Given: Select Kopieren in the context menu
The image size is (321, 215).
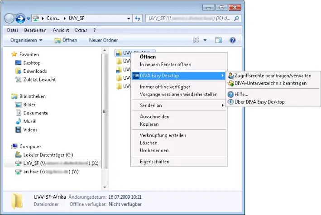Looking at the screenshot, I should (x=149, y=124).
